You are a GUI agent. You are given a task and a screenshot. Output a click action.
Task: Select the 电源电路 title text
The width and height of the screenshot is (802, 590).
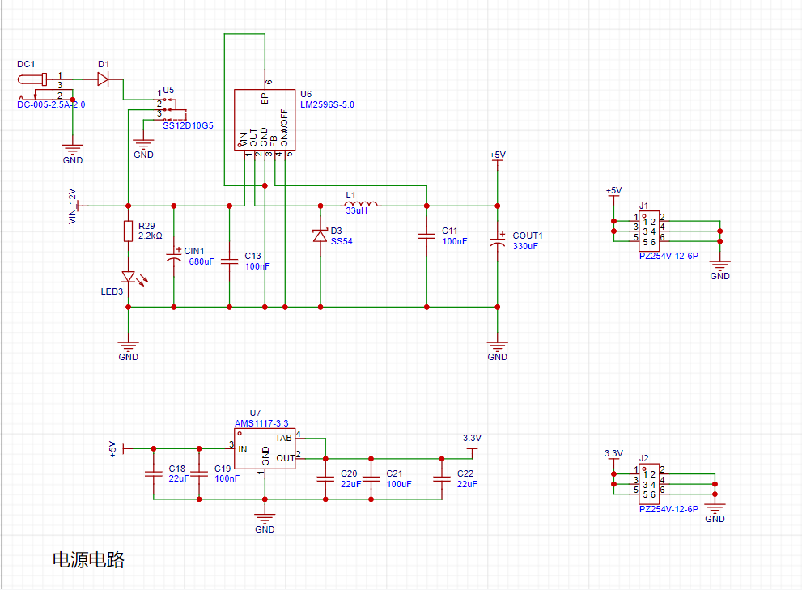pyautogui.click(x=88, y=560)
